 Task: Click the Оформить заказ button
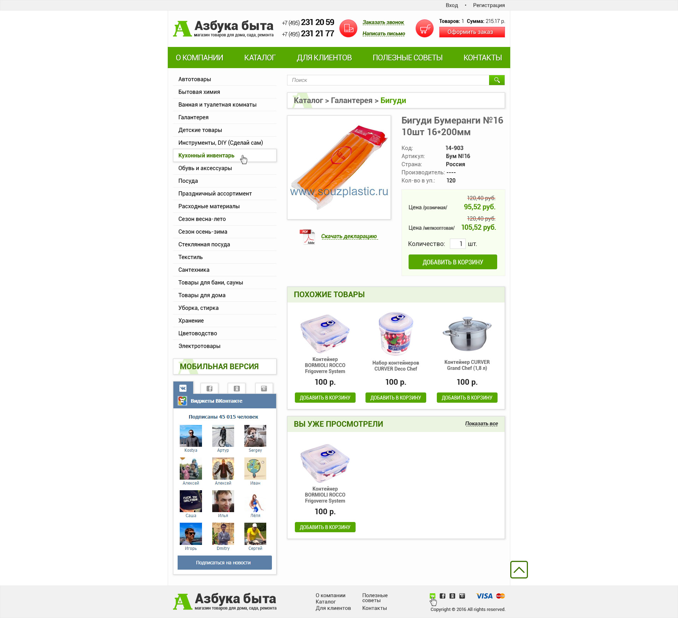coord(472,32)
